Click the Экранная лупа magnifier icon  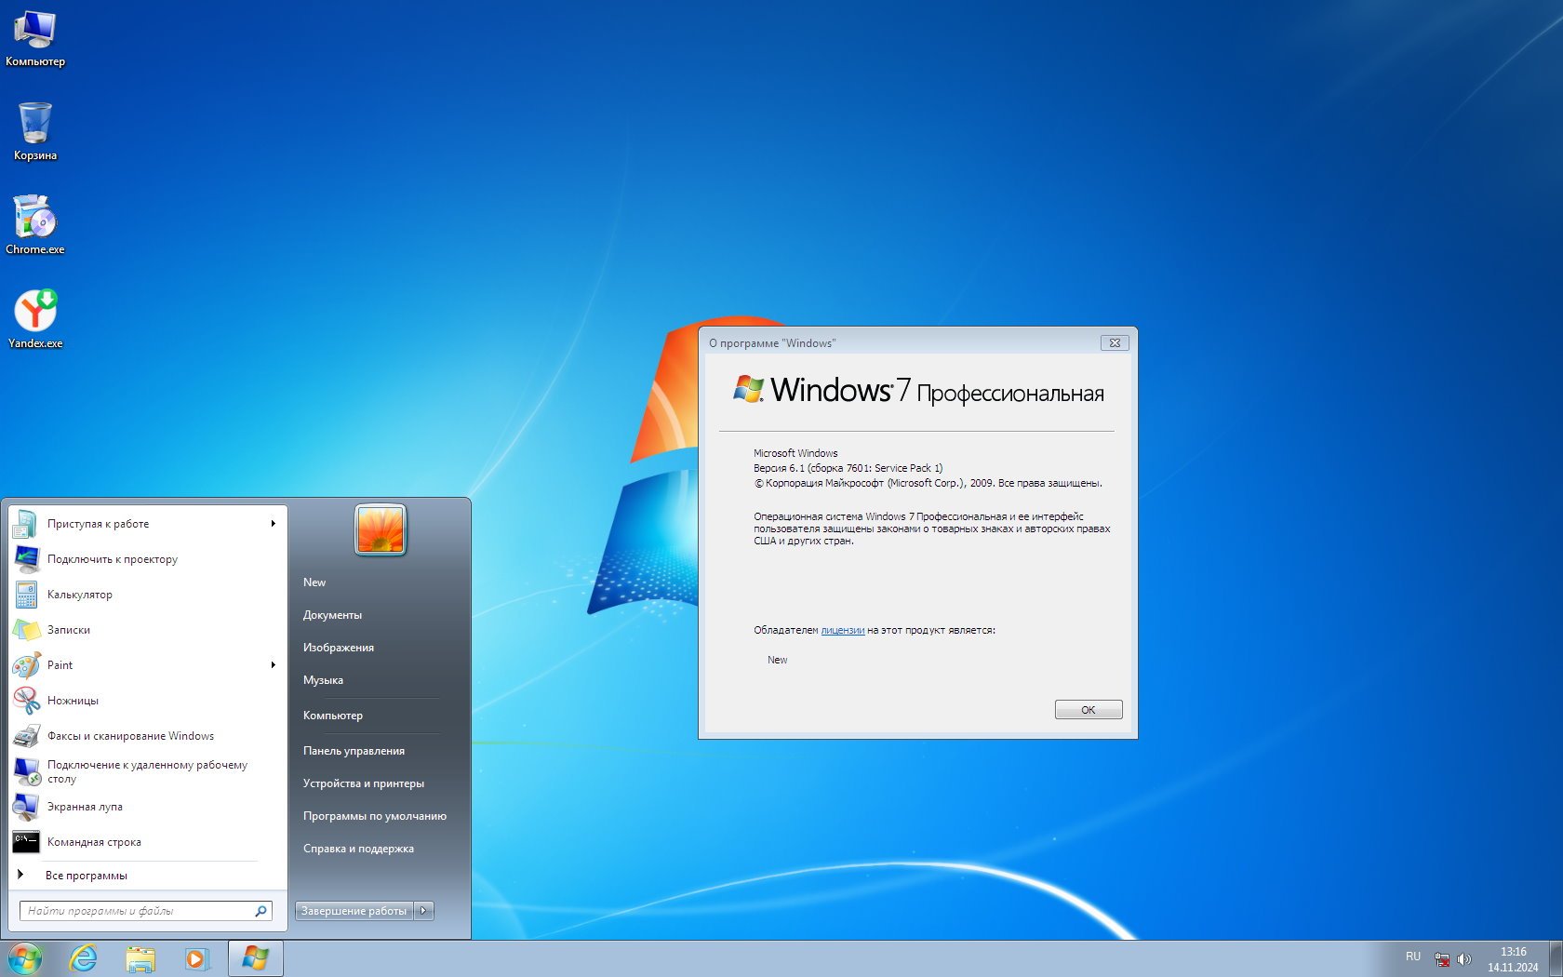point(26,807)
